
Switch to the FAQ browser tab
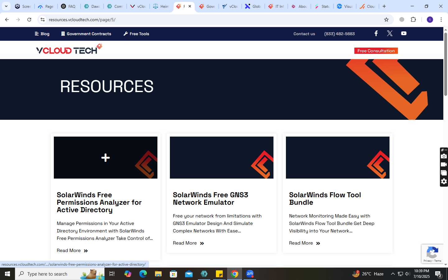click(x=69, y=6)
